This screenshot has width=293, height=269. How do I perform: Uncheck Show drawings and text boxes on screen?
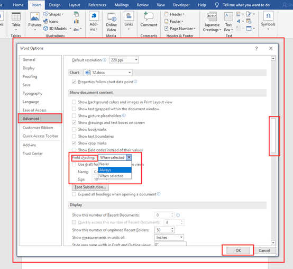pyautogui.click(x=74, y=122)
